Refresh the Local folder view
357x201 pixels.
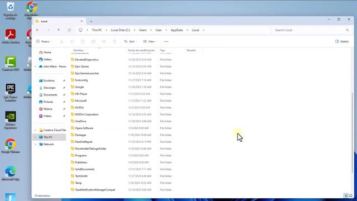click(x=69, y=30)
